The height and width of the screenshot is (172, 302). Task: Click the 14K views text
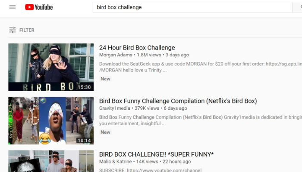point(147,162)
